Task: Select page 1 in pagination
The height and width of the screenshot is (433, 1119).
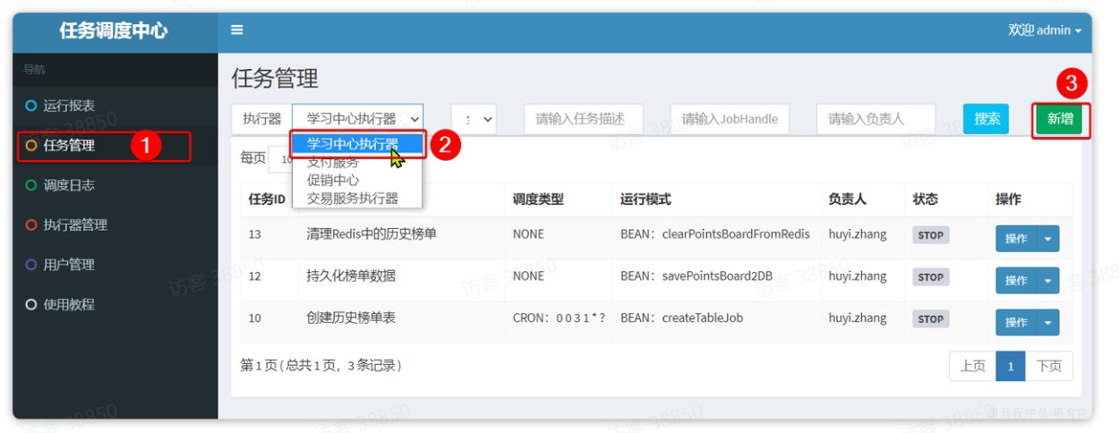Action: click(1011, 366)
